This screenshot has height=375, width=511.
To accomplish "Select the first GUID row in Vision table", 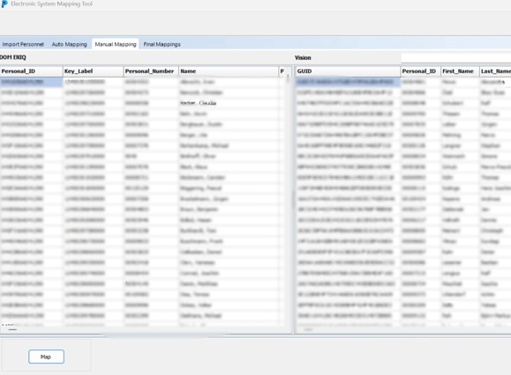I will (348, 82).
